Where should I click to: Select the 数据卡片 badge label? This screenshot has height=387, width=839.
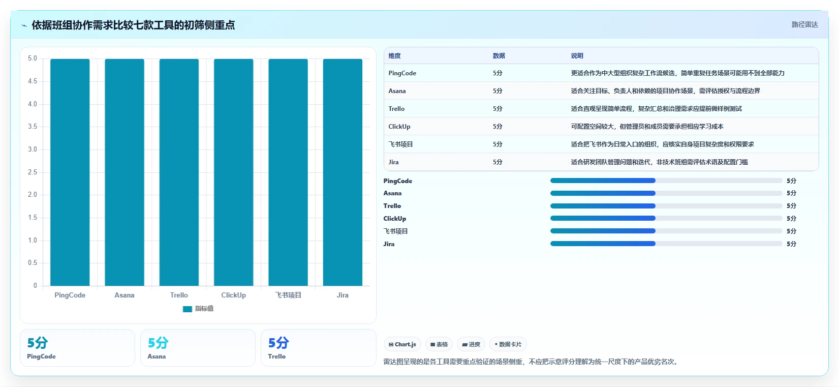click(x=510, y=344)
